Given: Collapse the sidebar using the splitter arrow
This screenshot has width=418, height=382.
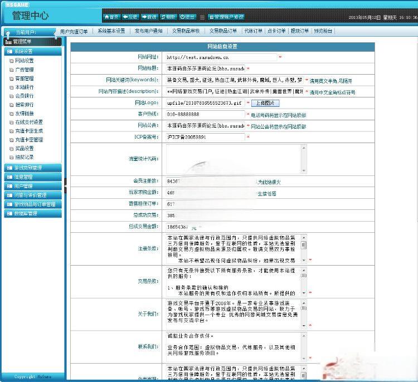Looking at the screenshot, I should (65, 184).
